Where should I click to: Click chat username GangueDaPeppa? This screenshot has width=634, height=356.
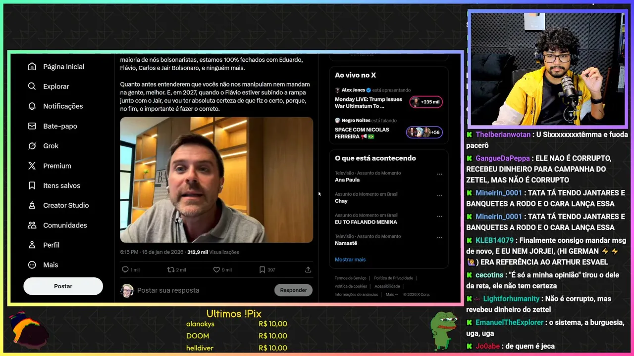(503, 158)
